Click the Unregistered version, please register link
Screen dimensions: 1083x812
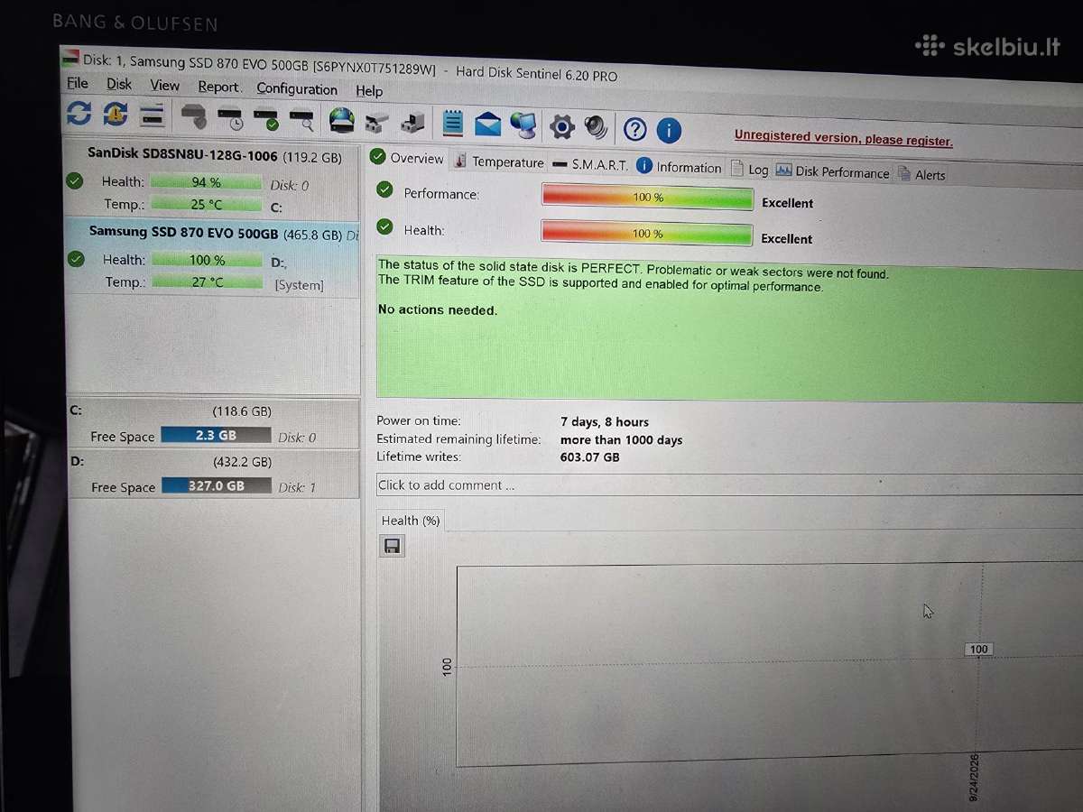pyautogui.click(x=843, y=137)
